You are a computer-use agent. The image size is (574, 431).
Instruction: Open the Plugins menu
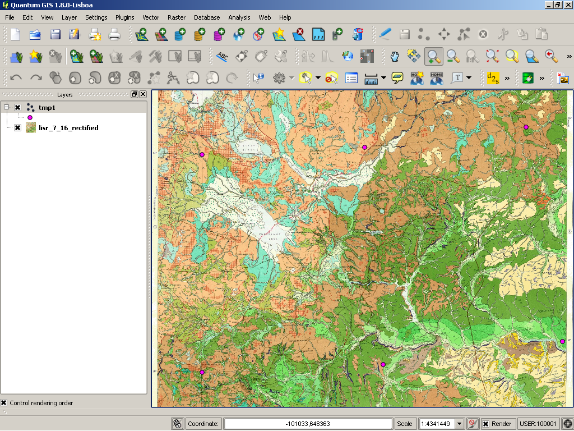pos(125,17)
